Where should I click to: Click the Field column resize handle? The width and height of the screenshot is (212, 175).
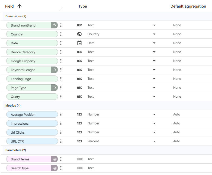[x=61, y=8]
